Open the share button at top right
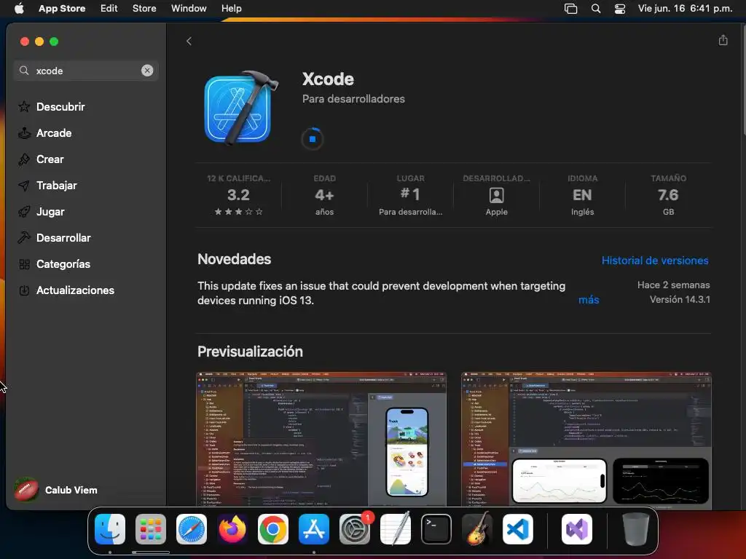This screenshot has width=746, height=559. tap(723, 41)
